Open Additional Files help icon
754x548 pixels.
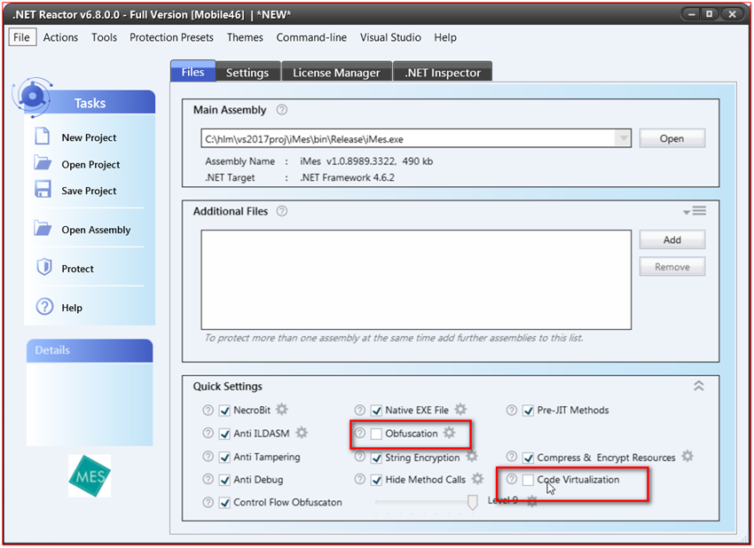pos(282,212)
